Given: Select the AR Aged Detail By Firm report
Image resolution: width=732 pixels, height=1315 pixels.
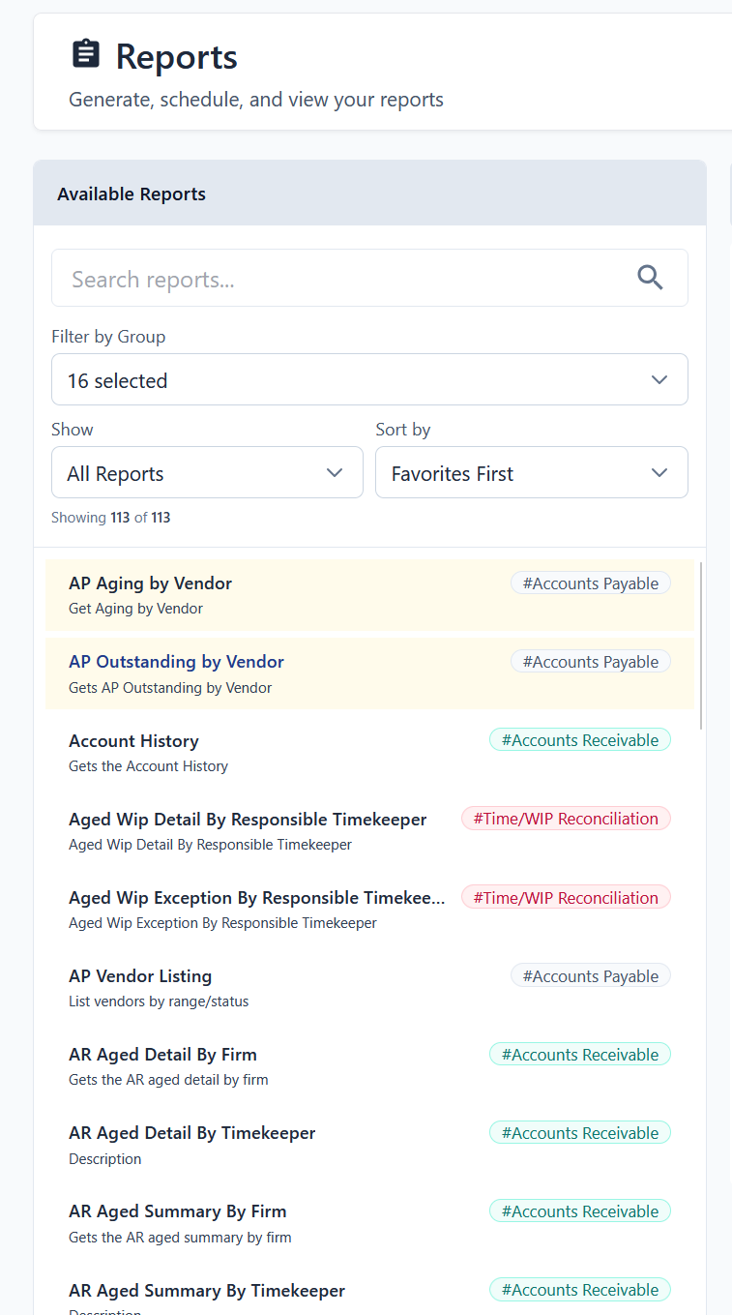Looking at the screenshot, I should click(162, 1055).
